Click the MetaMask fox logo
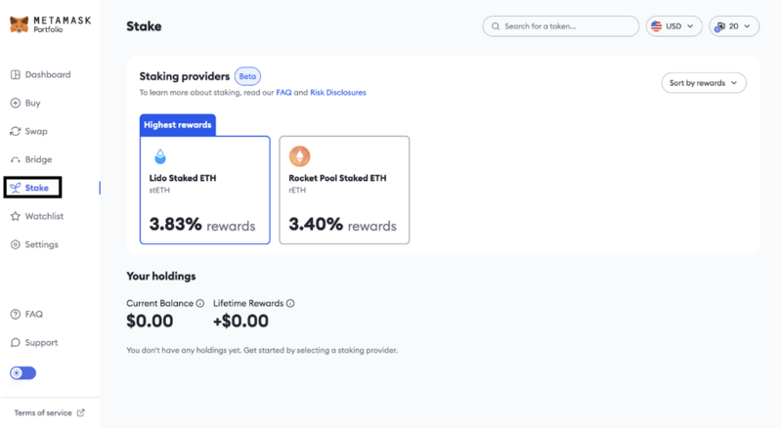Viewport: 782px width, 431px height. coord(19,23)
